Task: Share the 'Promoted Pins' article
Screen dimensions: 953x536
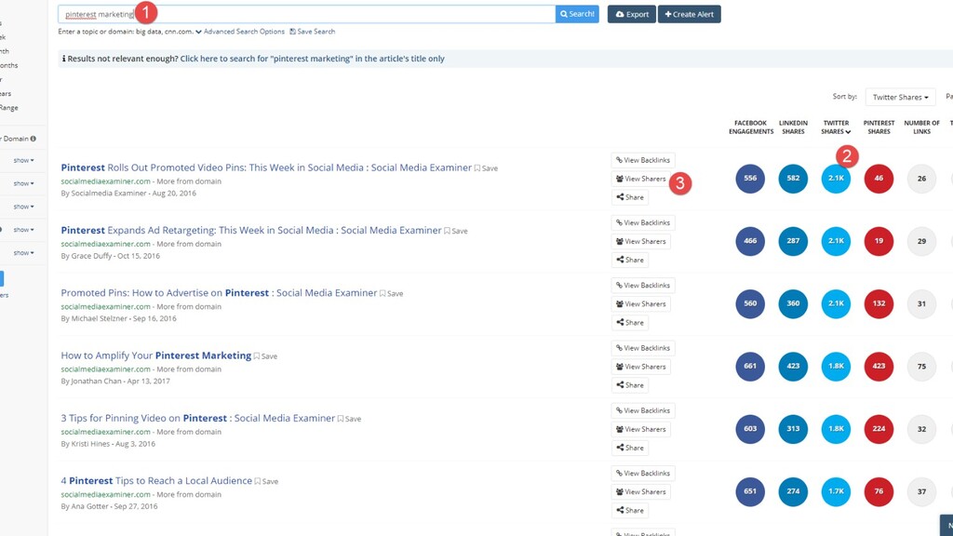Action: tap(630, 323)
